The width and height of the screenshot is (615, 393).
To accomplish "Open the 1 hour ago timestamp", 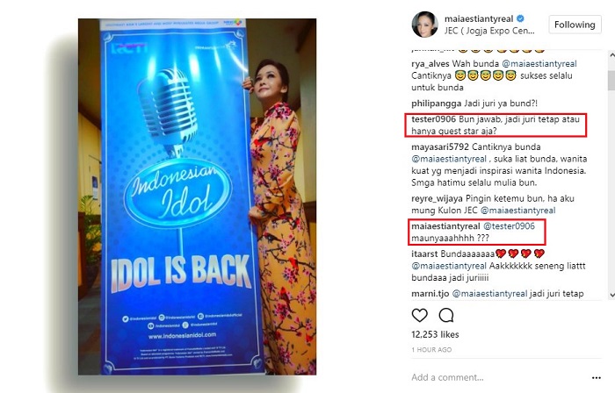I will click(431, 349).
